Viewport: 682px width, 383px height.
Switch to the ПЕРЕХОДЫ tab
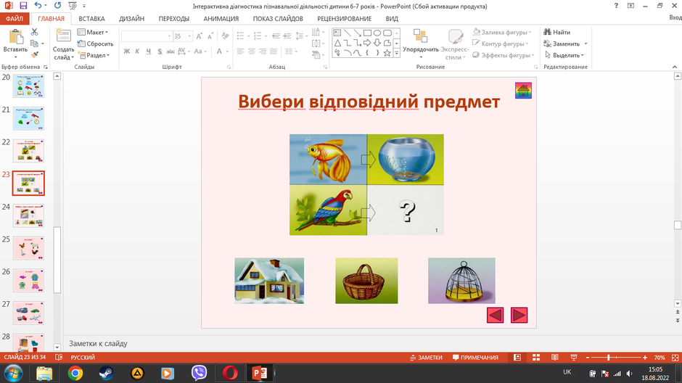point(174,19)
